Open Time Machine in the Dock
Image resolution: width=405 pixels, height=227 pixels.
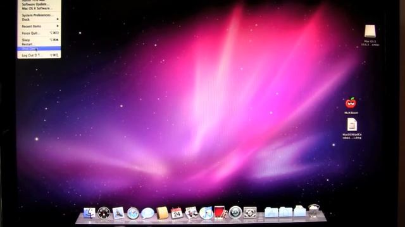click(x=235, y=213)
